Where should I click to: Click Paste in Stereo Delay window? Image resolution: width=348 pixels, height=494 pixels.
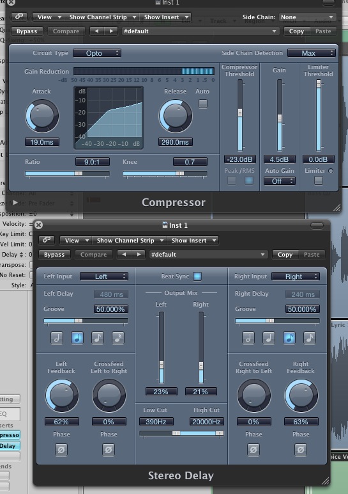pyautogui.click(x=311, y=254)
